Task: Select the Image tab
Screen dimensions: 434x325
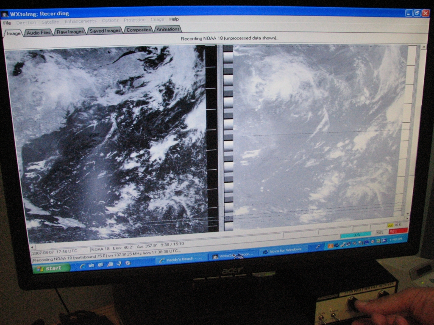Action: pyautogui.click(x=13, y=33)
